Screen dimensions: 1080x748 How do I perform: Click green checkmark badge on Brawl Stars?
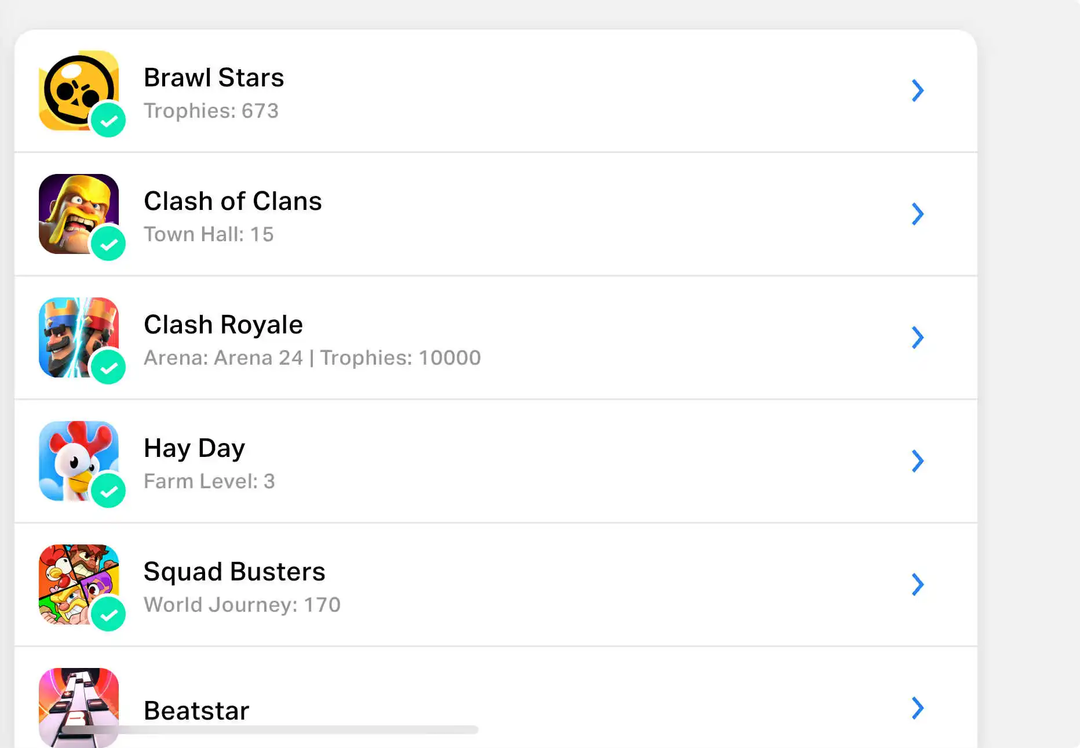pyautogui.click(x=108, y=121)
